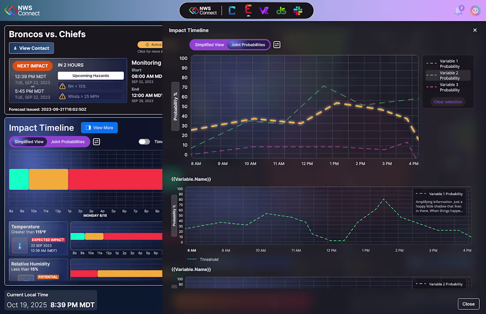Click the Winds hazard warning triangle icon
The height and width of the screenshot is (314, 486).
[62, 96]
